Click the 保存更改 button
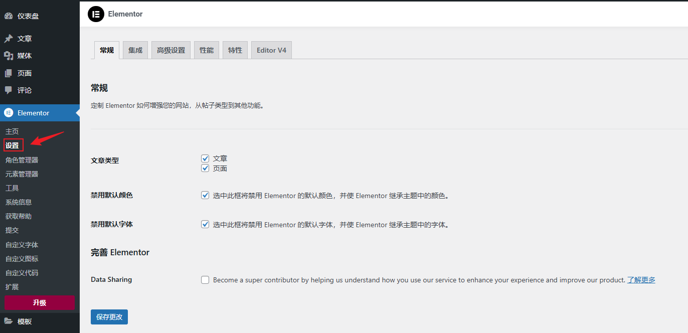 click(x=109, y=317)
